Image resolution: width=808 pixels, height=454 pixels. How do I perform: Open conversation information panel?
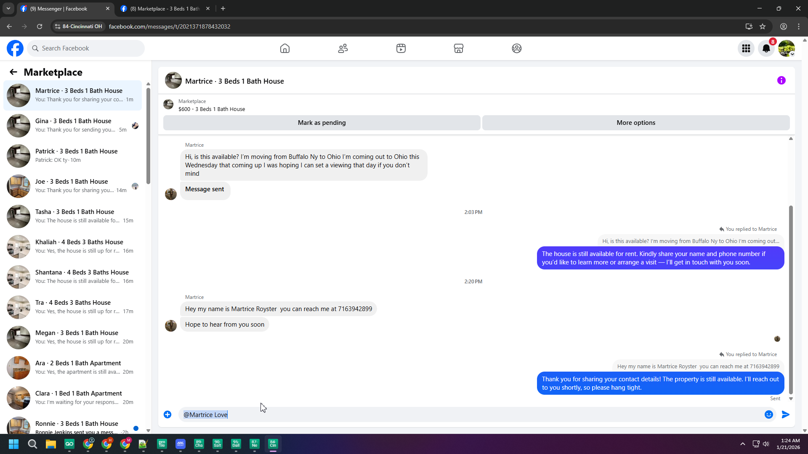pos(781,80)
